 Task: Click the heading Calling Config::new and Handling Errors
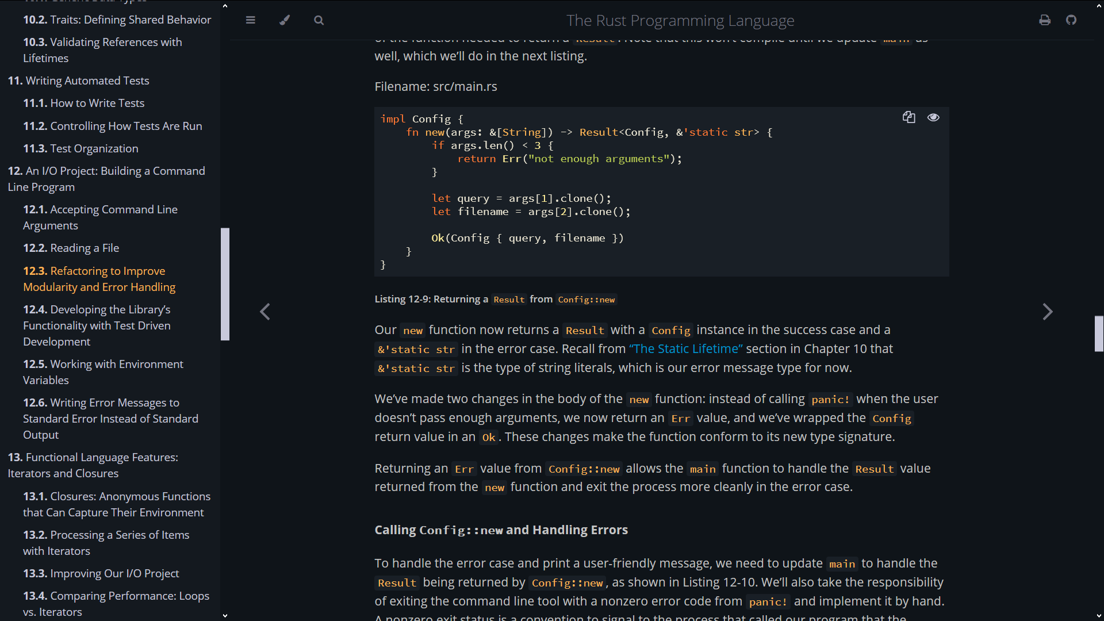(x=501, y=530)
